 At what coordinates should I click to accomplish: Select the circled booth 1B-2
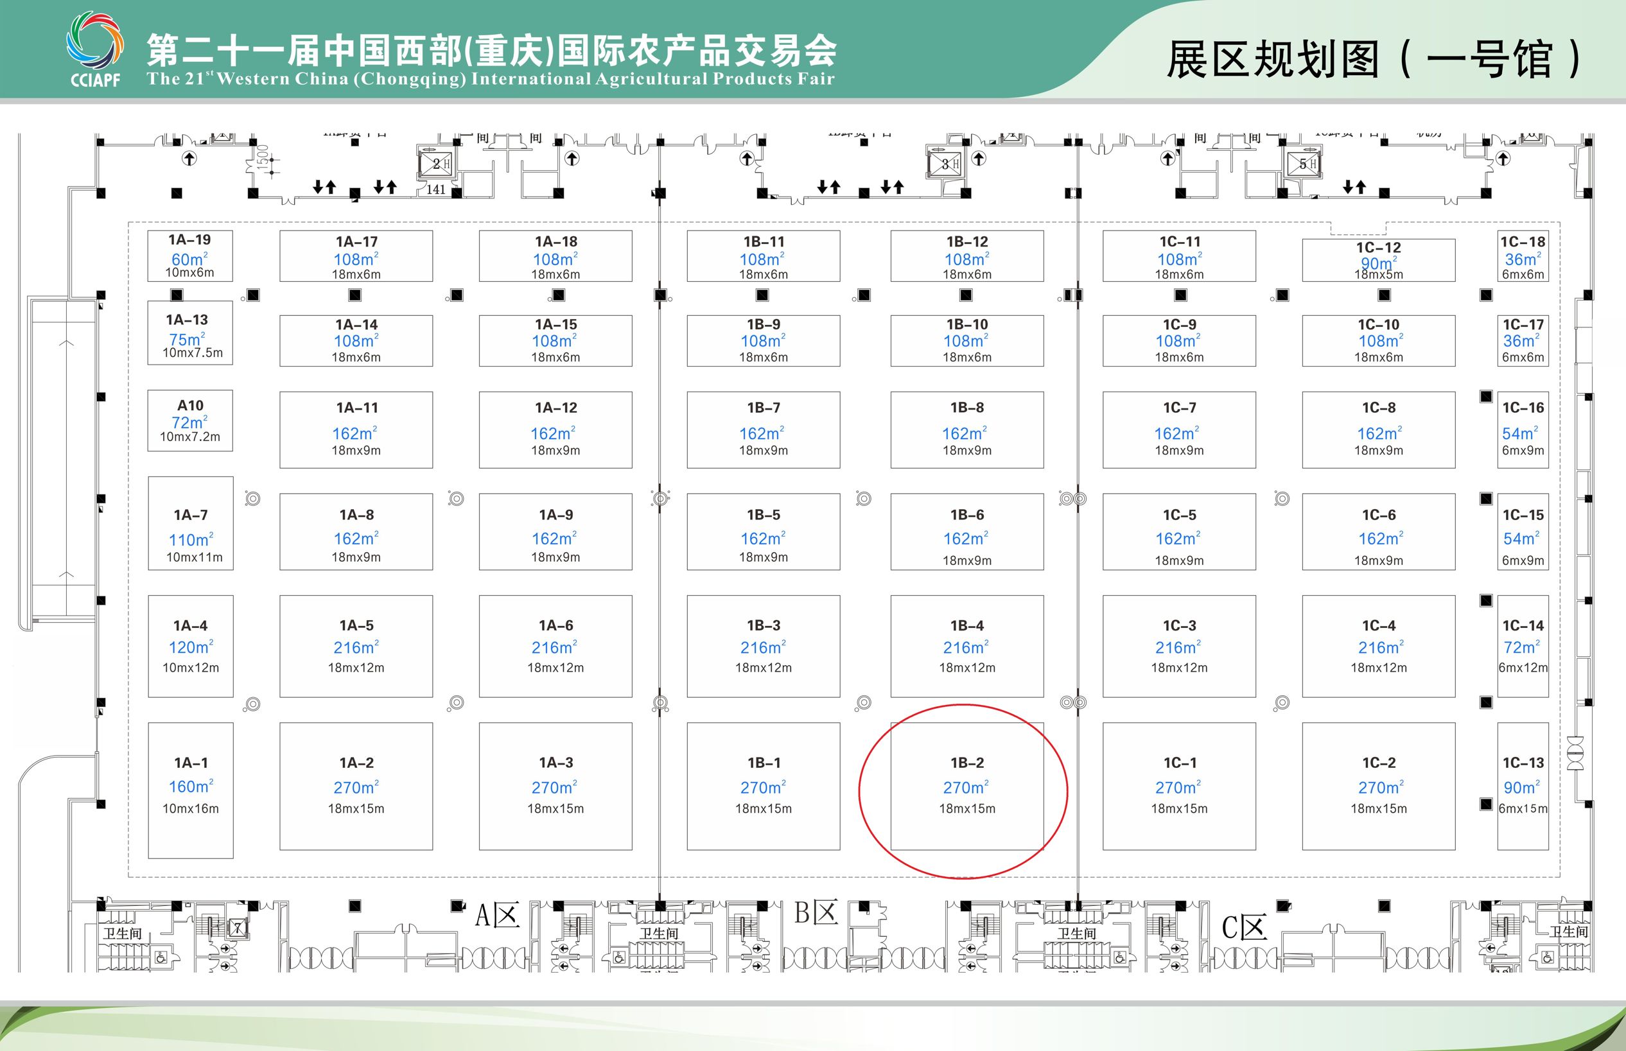click(x=966, y=786)
